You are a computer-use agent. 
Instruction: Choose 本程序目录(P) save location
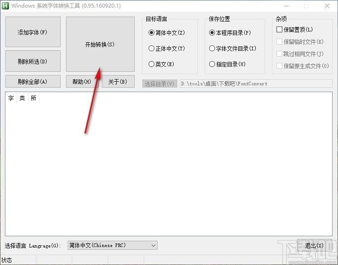click(x=230, y=33)
